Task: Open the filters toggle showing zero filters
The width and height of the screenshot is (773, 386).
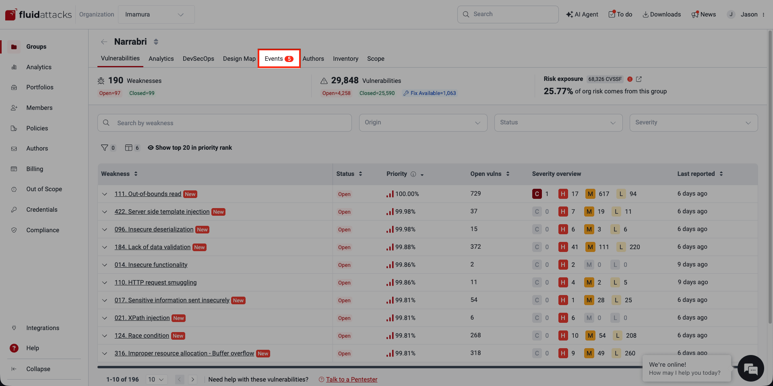Action: (108, 147)
